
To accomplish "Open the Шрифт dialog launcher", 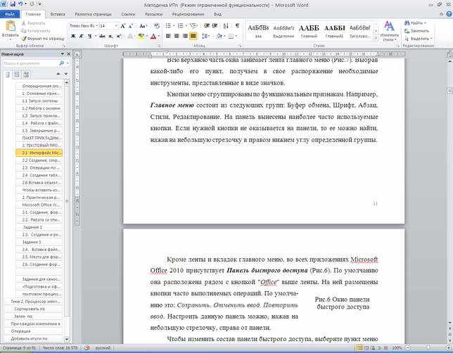I will 159,46.
